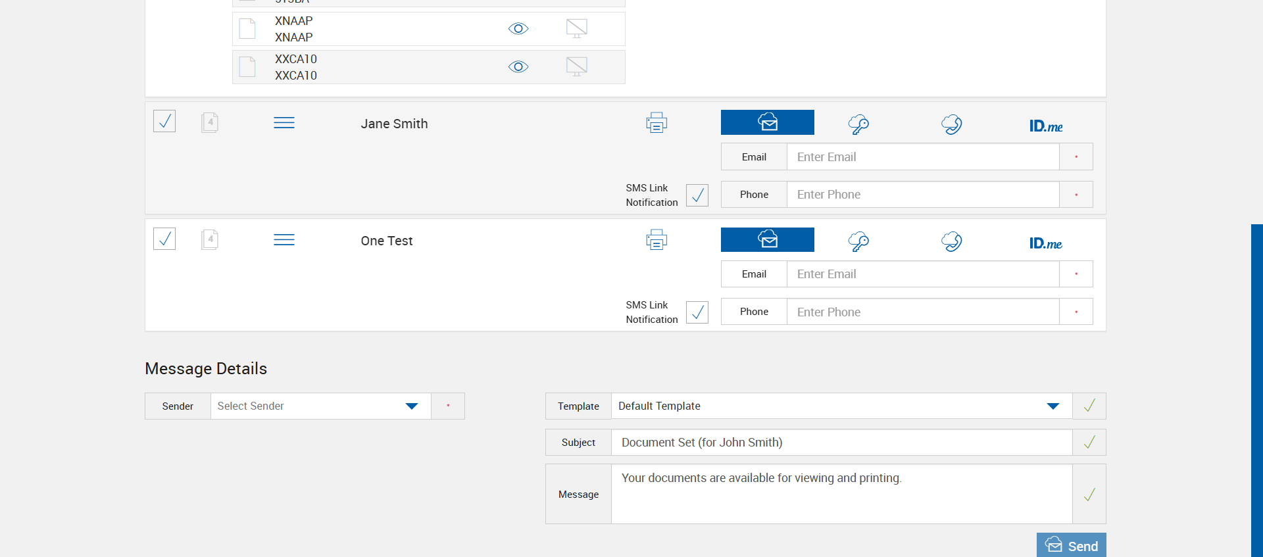Select email delivery icon for Jane Smith
The image size is (1263, 557).
click(x=767, y=122)
